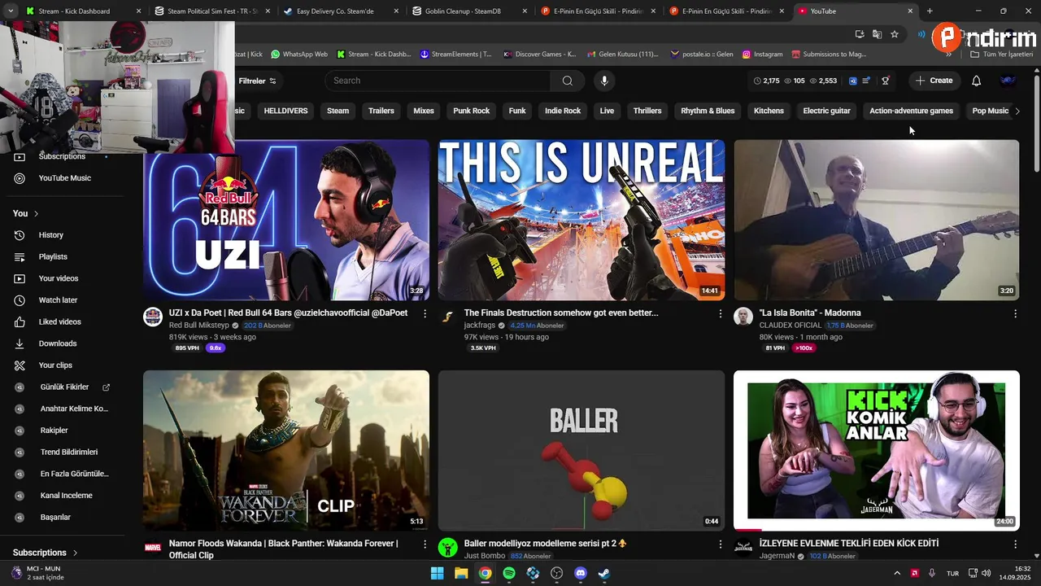Open browser tab list dropdown
The image size is (1041, 586).
click(x=11, y=11)
